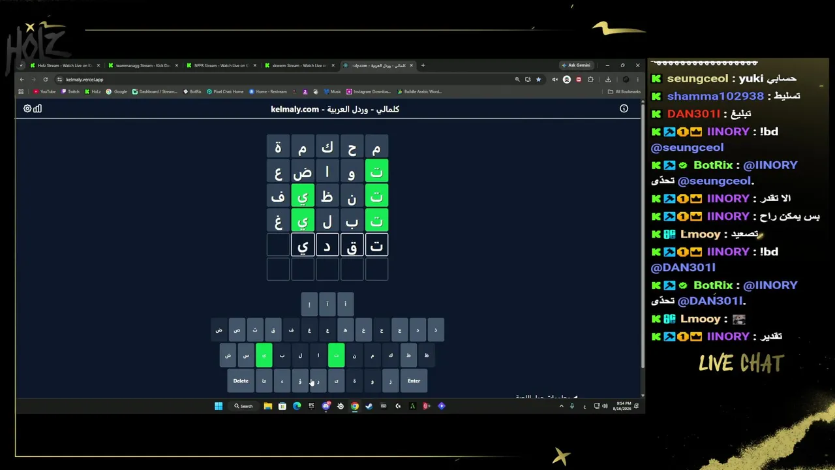Tap the آ key in top keyboard row
The image size is (835, 470).
coord(327,304)
